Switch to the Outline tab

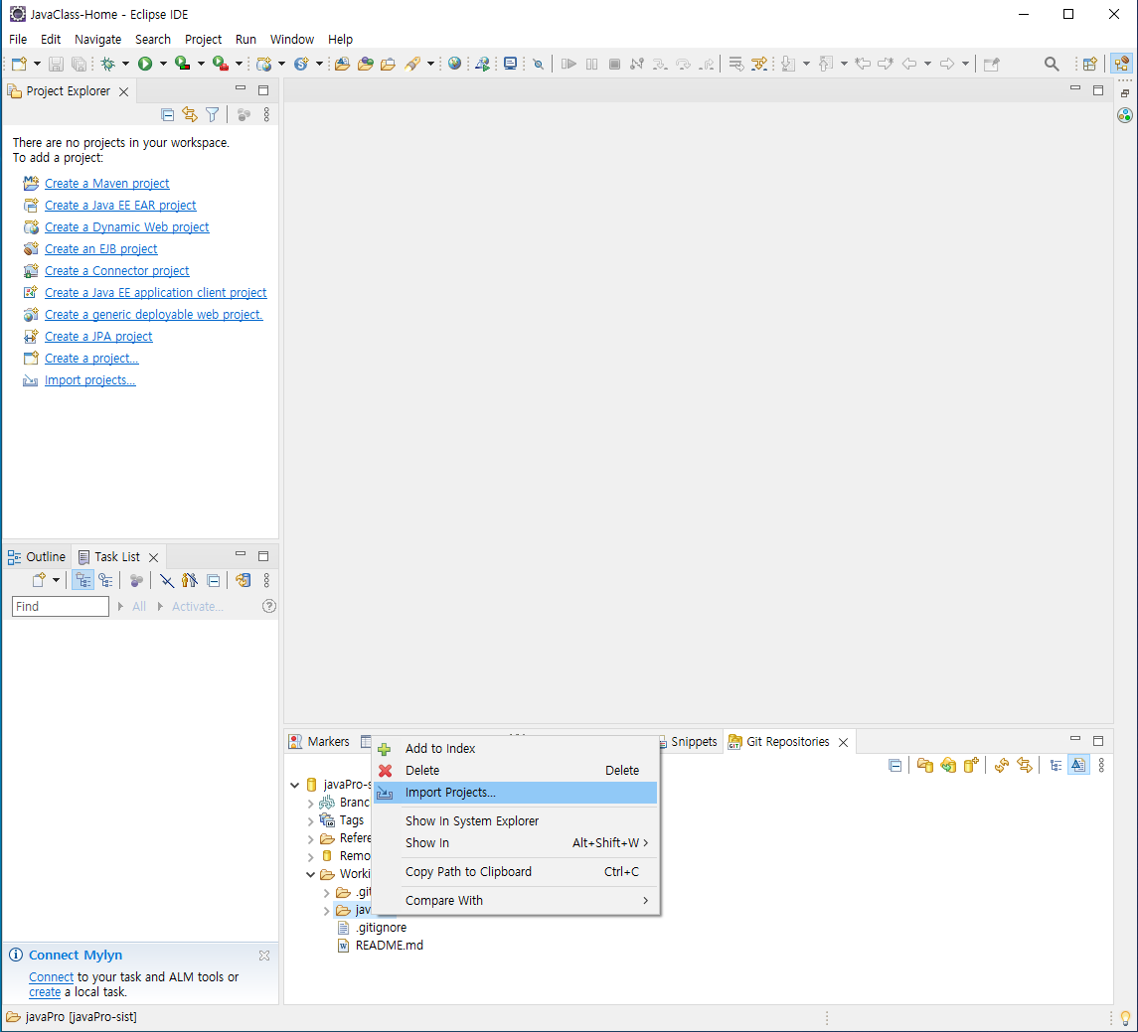(37, 557)
